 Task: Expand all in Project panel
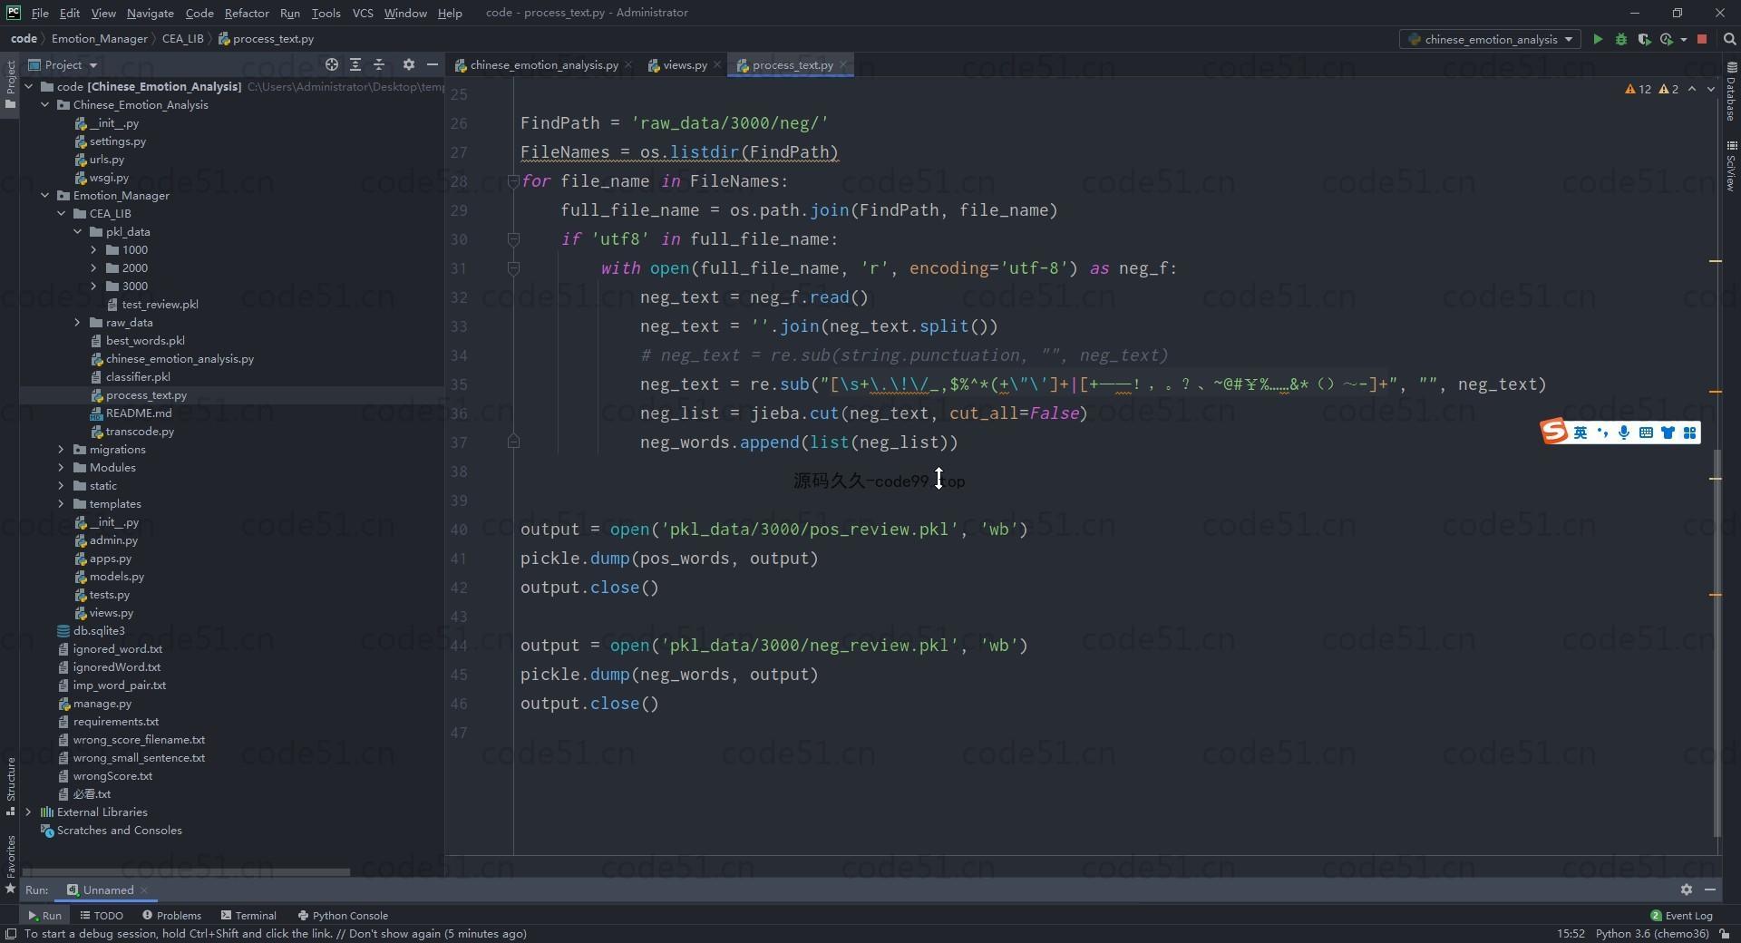pyautogui.click(x=355, y=64)
